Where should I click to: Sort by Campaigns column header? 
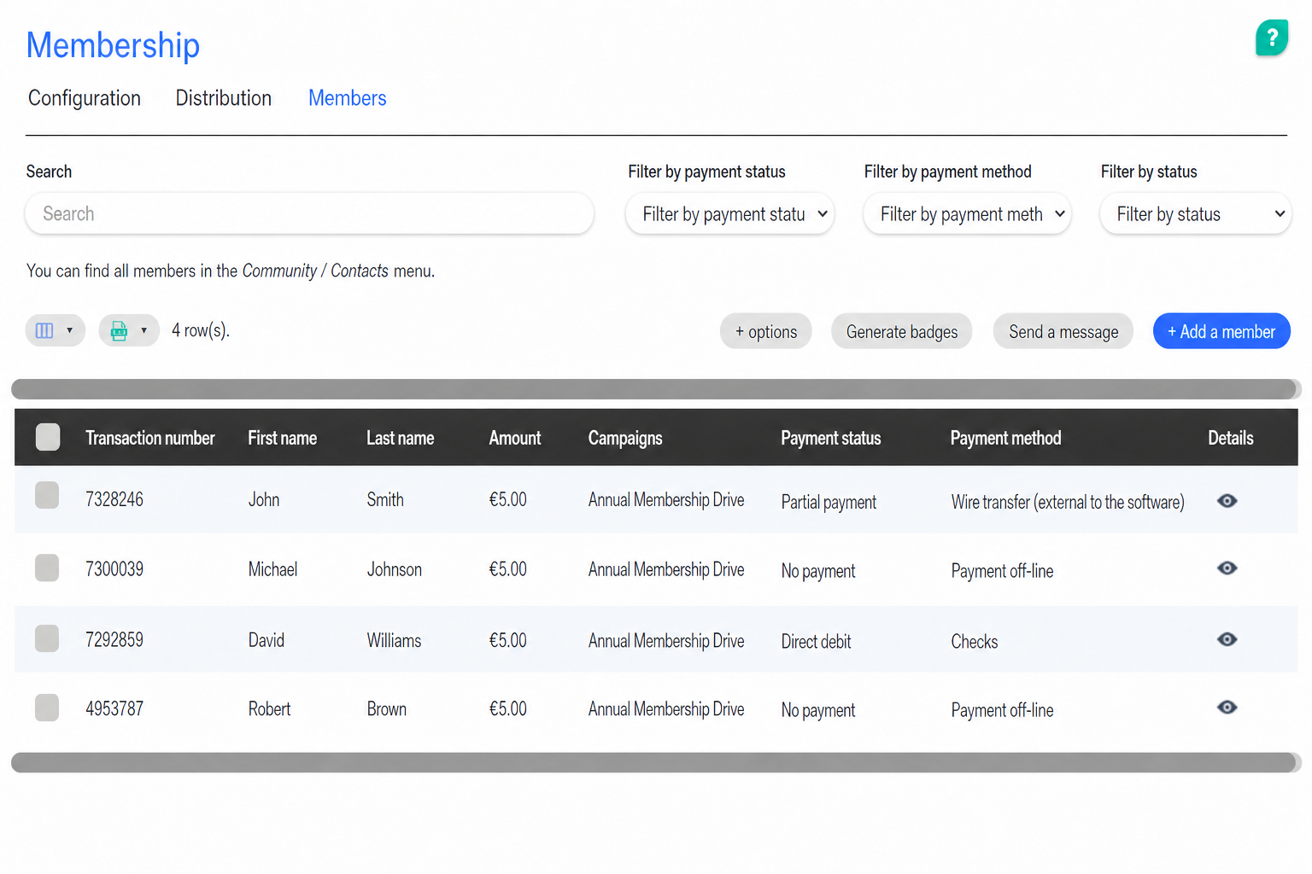pos(625,438)
